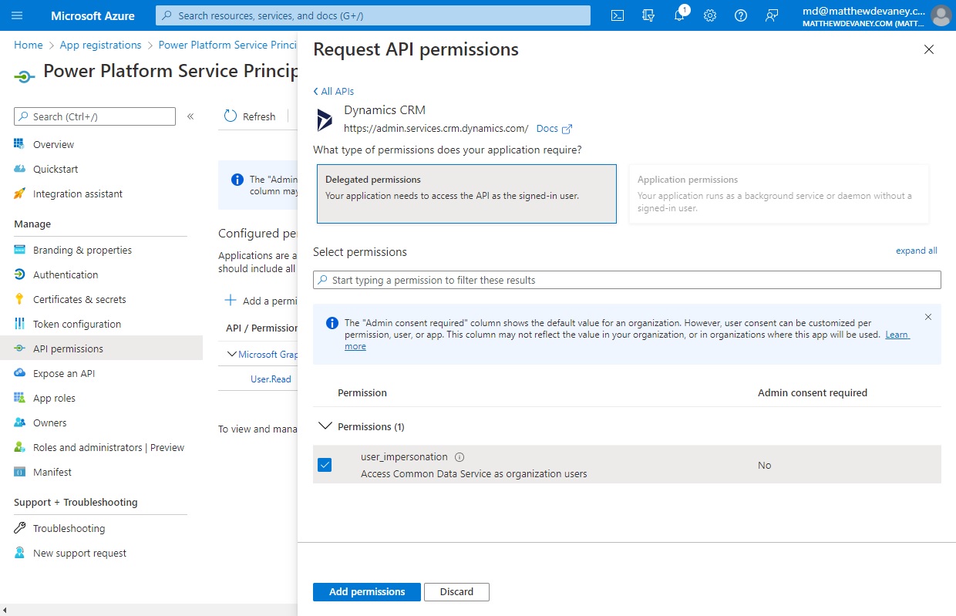Open Authentication in the sidebar
This screenshot has width=956, height=616.
click(65, 274)
